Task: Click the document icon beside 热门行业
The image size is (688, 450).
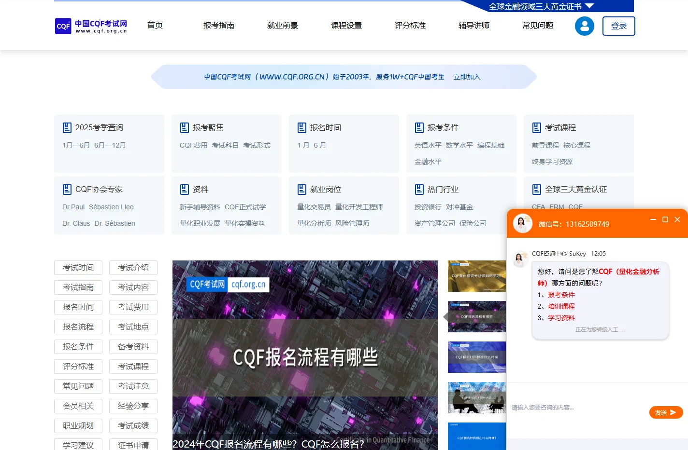Action: pos(419,190)
